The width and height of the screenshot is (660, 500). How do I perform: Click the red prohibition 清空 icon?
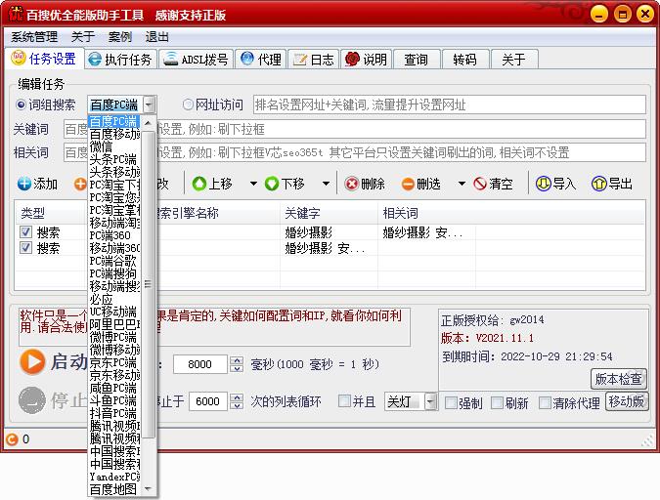point(480,184)
